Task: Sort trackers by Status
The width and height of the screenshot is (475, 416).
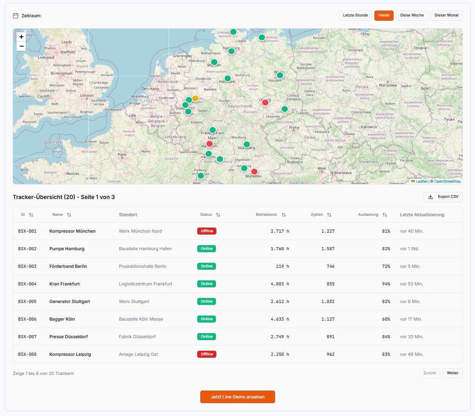Action: (x=218, y=215)
